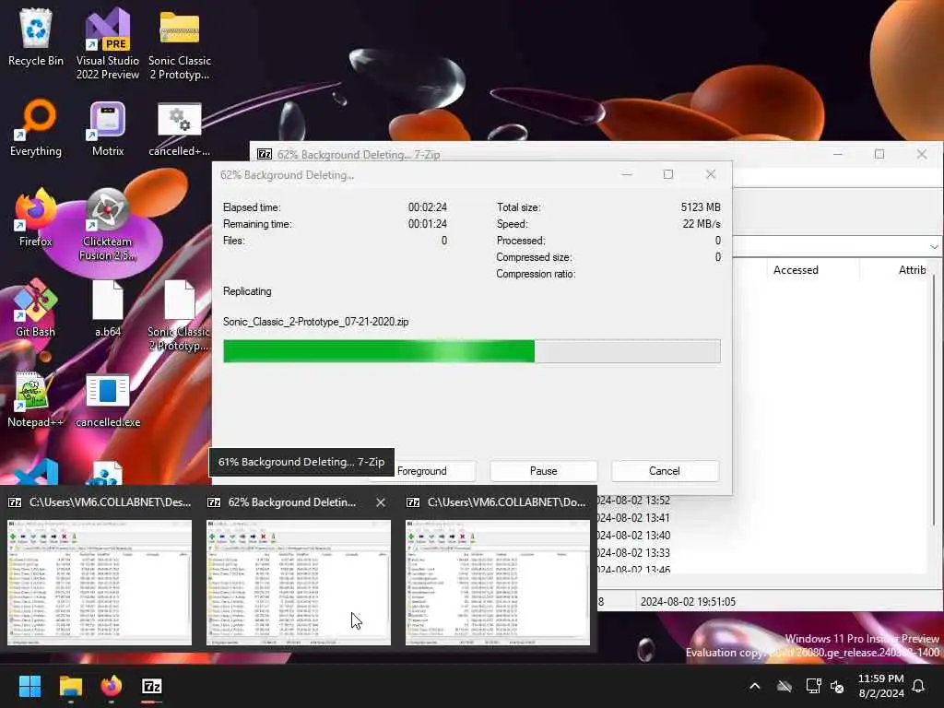This screenshot has width=944, height=708.
Task: Open Notepad++ from the desktop
Action: (x=36, y=398)
